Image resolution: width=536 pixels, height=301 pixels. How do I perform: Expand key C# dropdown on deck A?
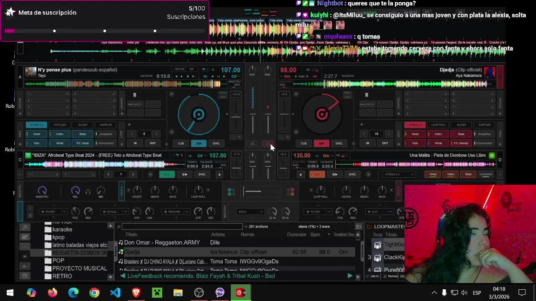click(239, 77)
